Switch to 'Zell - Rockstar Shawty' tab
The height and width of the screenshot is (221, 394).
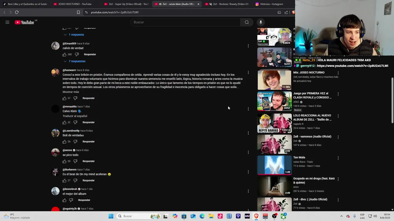(x=227, y=4)
